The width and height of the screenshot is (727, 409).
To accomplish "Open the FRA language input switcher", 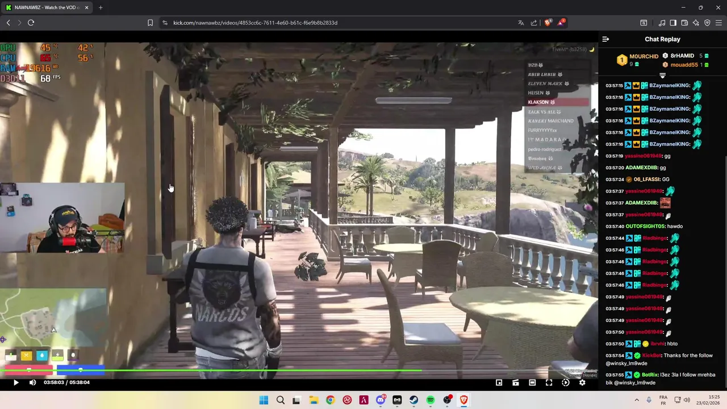I will tap(663, 400).
